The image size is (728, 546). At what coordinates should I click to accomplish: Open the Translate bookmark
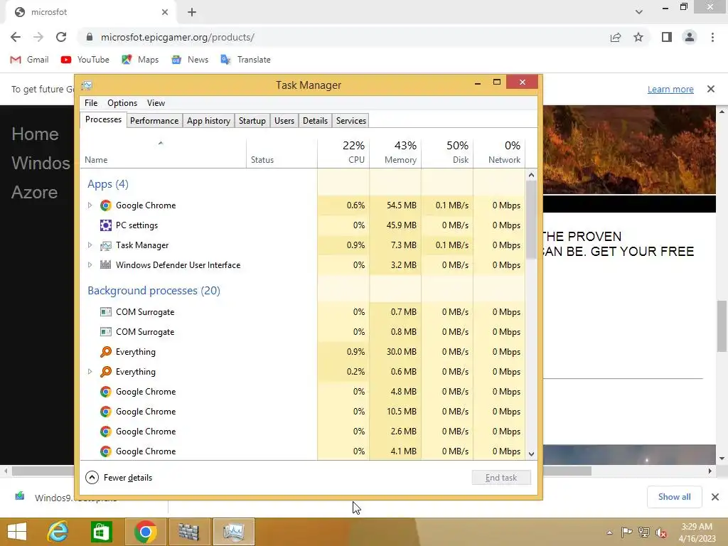point(245,60)
